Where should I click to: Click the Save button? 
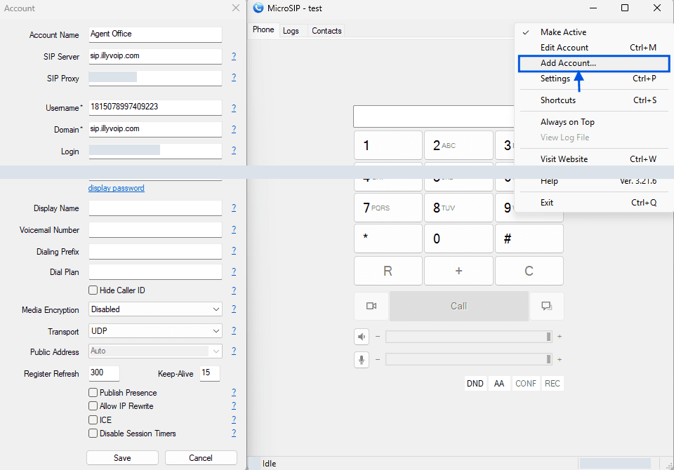pyautogui.click(x=122, y=458)
